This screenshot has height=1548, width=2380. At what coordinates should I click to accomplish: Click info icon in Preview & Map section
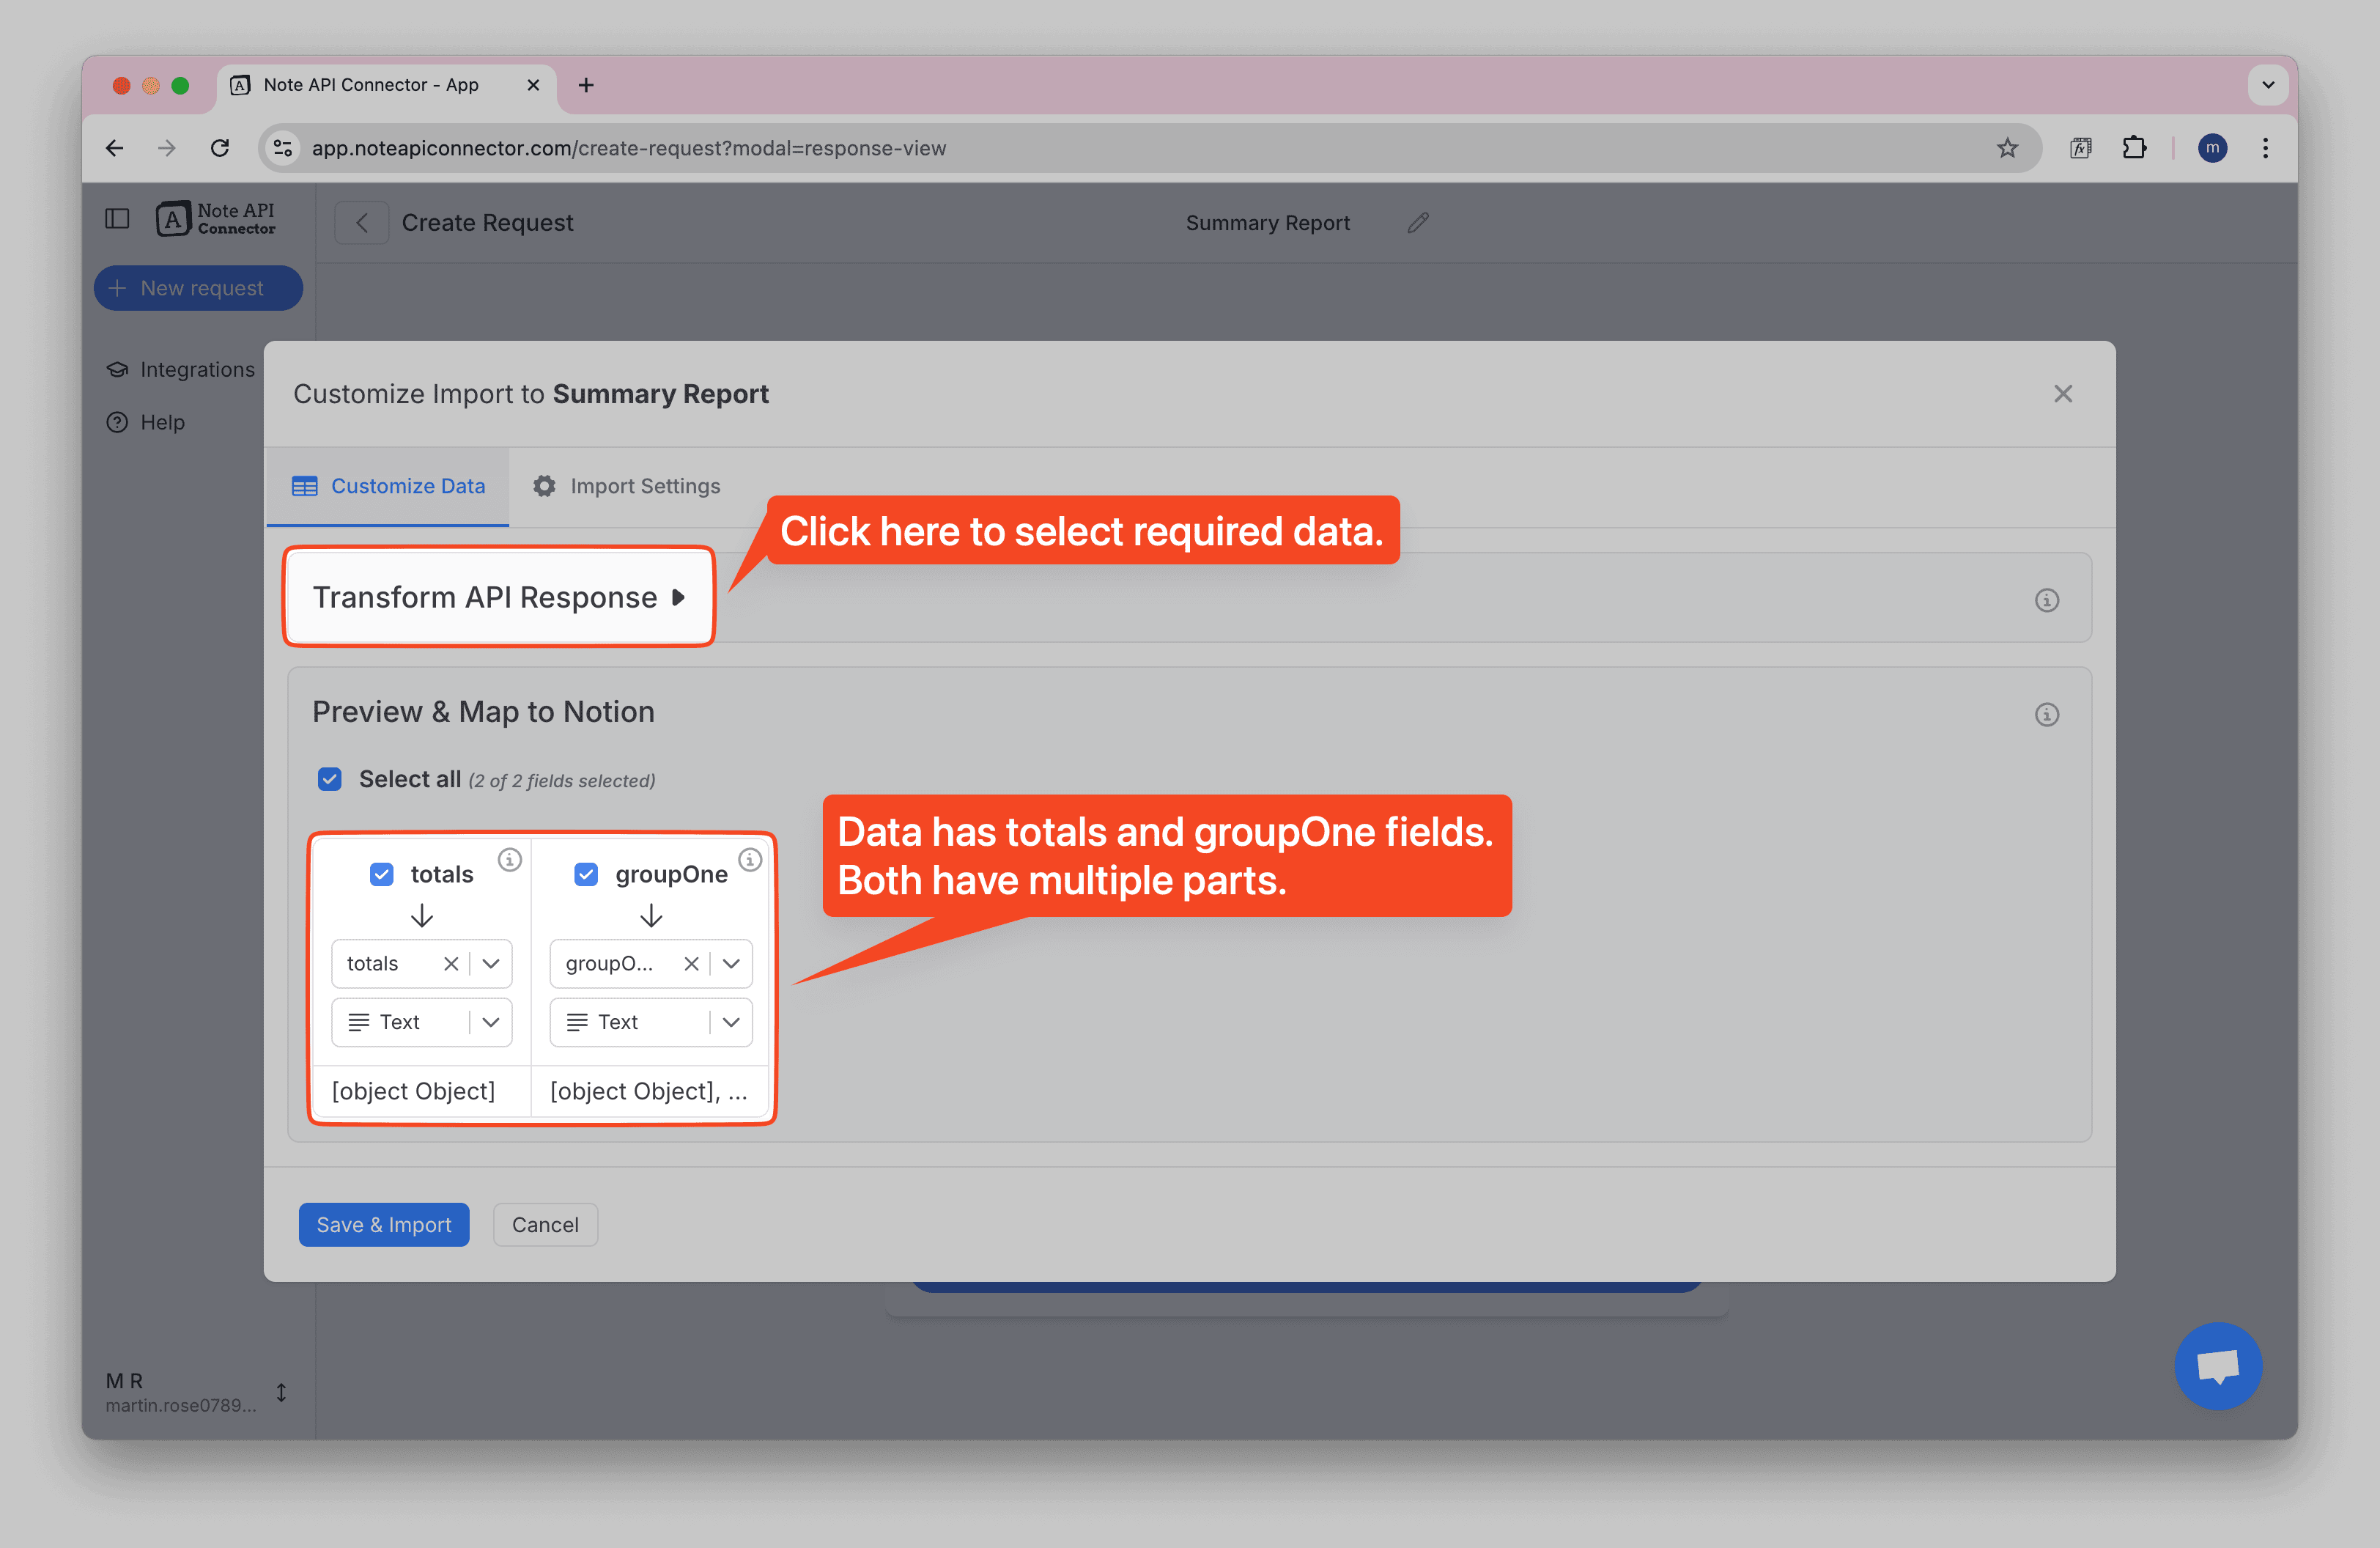(2046, 714)
